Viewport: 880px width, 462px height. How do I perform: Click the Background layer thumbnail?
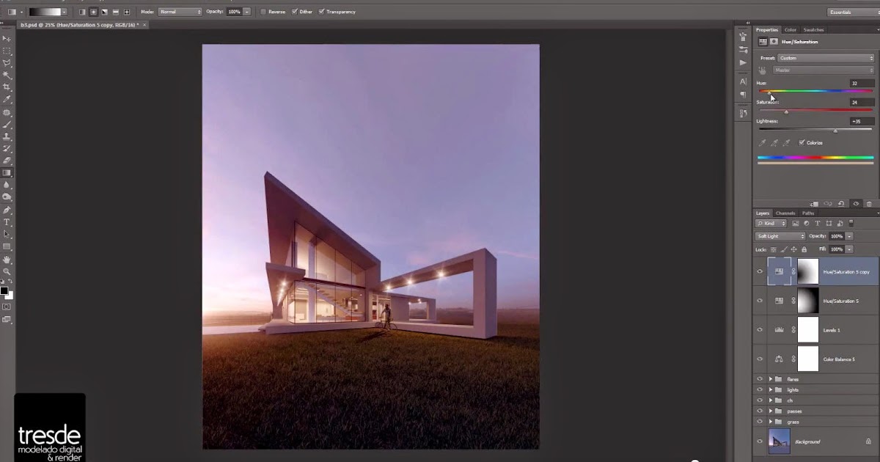pyautogui.click(x=779, y=441)
